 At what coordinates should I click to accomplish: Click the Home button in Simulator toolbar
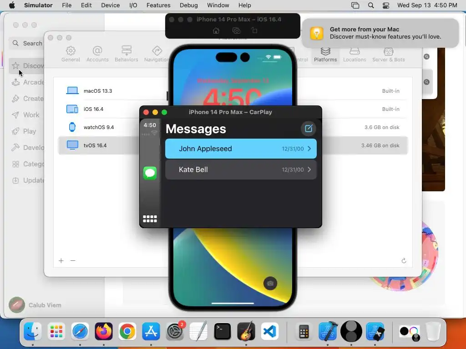pos(216,30)
